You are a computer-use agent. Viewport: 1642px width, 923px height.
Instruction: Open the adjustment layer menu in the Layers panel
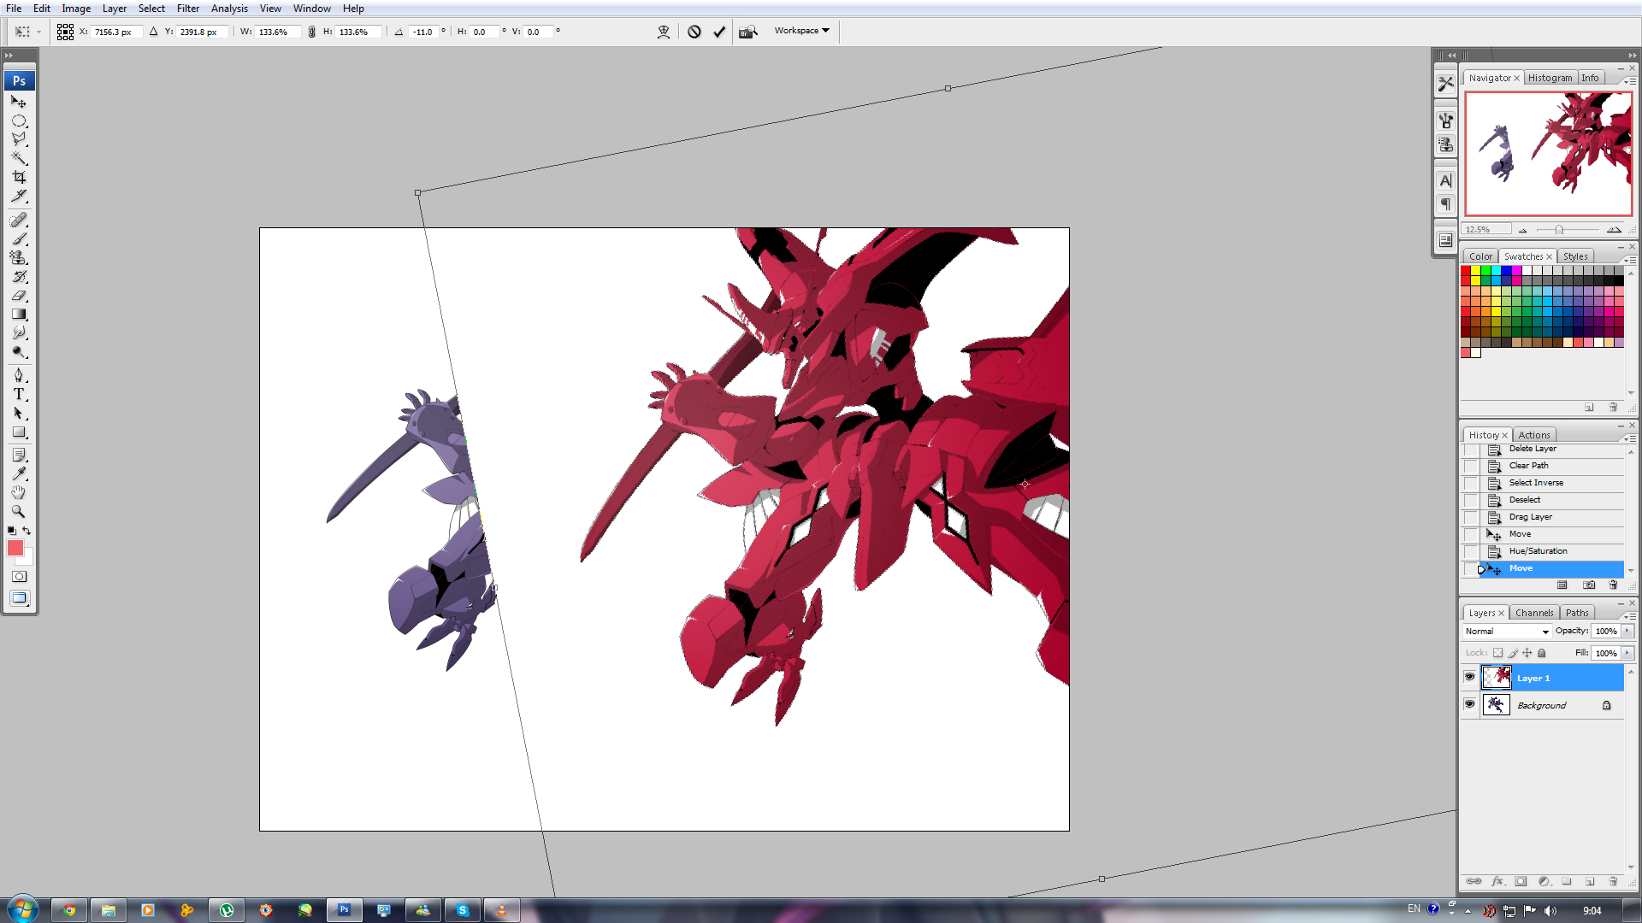coord(1544,881)
